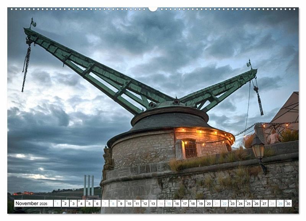306x221 pixels.
Task: Click the lit arched window of the crane house
Action: pyautogui.click(x=190, y=149)
